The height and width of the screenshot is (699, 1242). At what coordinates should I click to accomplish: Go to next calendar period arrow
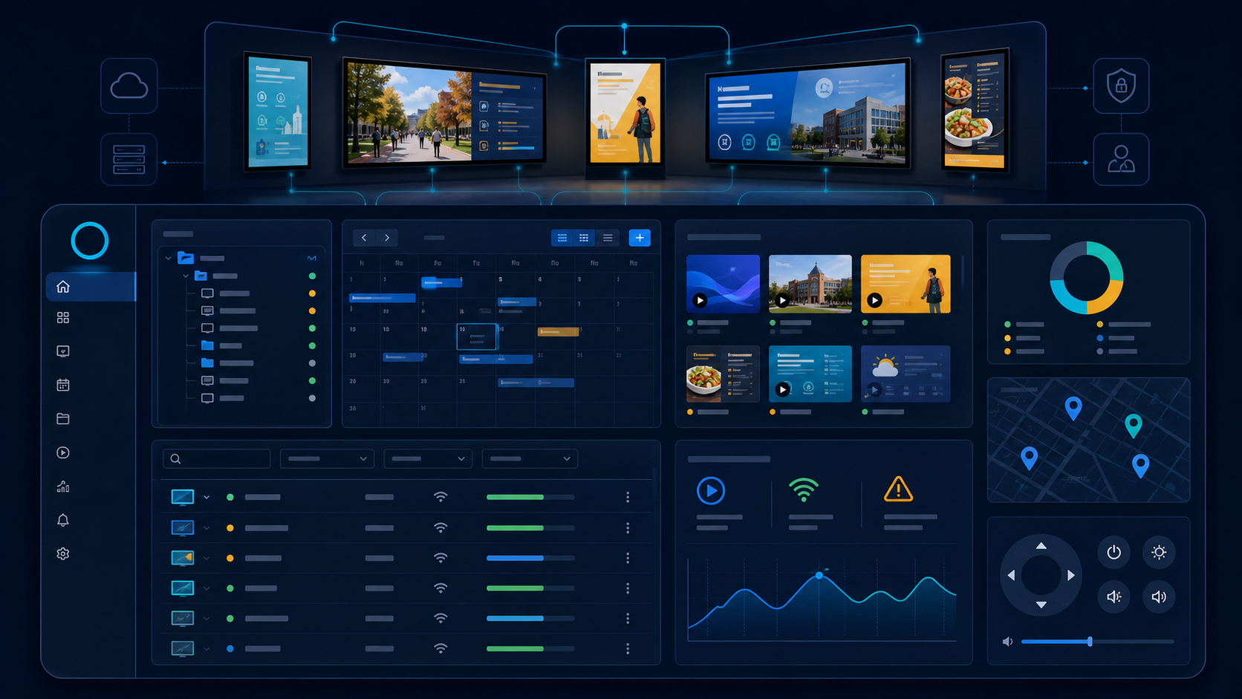387,238
